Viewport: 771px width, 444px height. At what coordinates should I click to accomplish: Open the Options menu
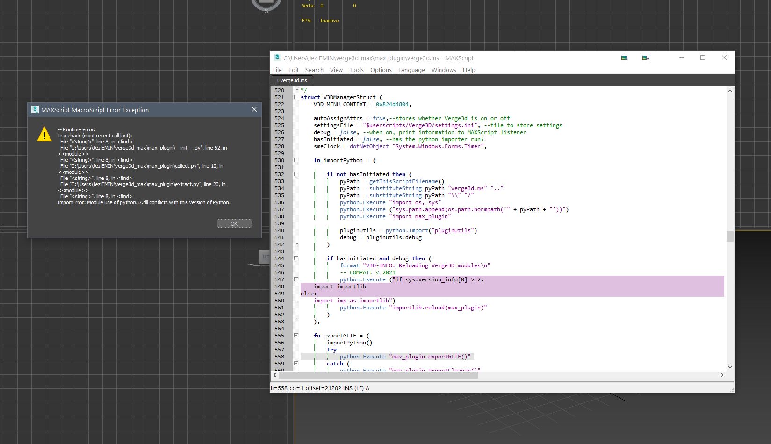pos(381,70)
